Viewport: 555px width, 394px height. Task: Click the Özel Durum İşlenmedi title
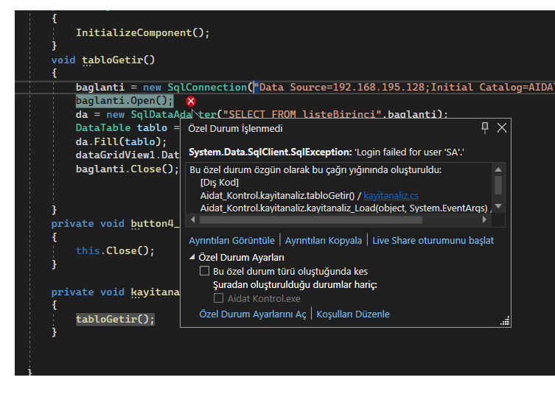235,128
